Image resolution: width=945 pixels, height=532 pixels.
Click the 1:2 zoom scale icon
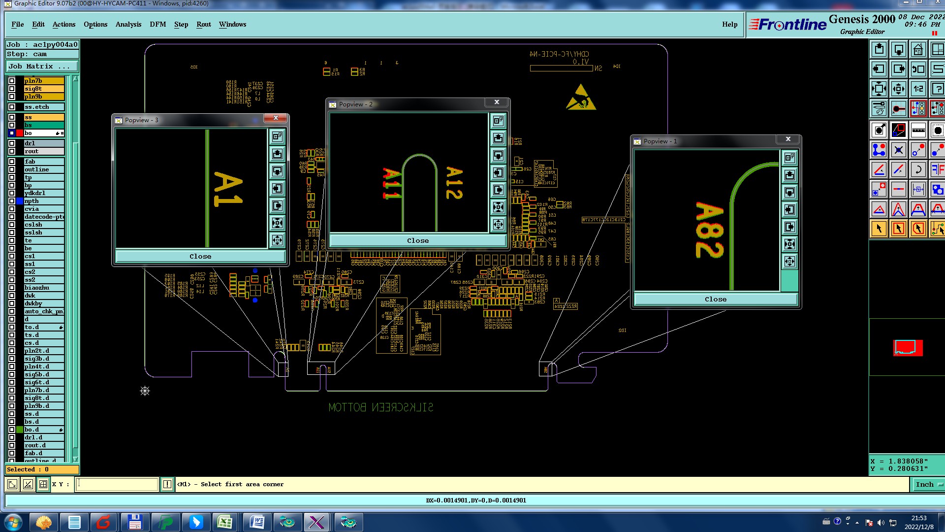click(918, 89)
